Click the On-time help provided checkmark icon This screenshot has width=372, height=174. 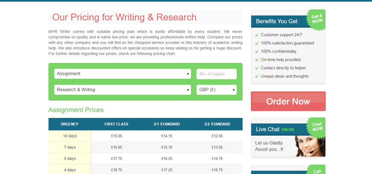(257, 60)
